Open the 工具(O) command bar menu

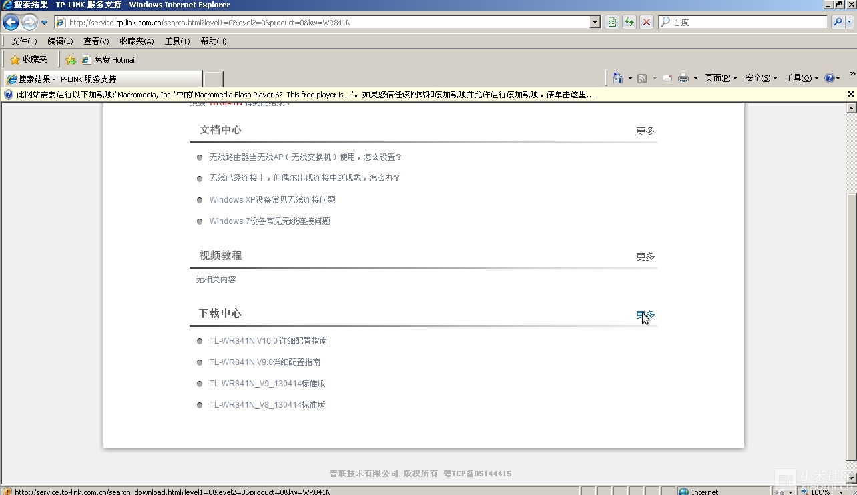802,79
